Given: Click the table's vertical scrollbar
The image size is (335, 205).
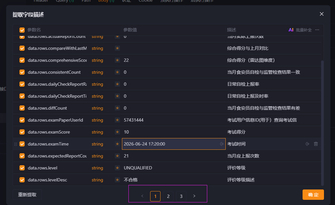Looking at the screenshot, I should 322,123.
